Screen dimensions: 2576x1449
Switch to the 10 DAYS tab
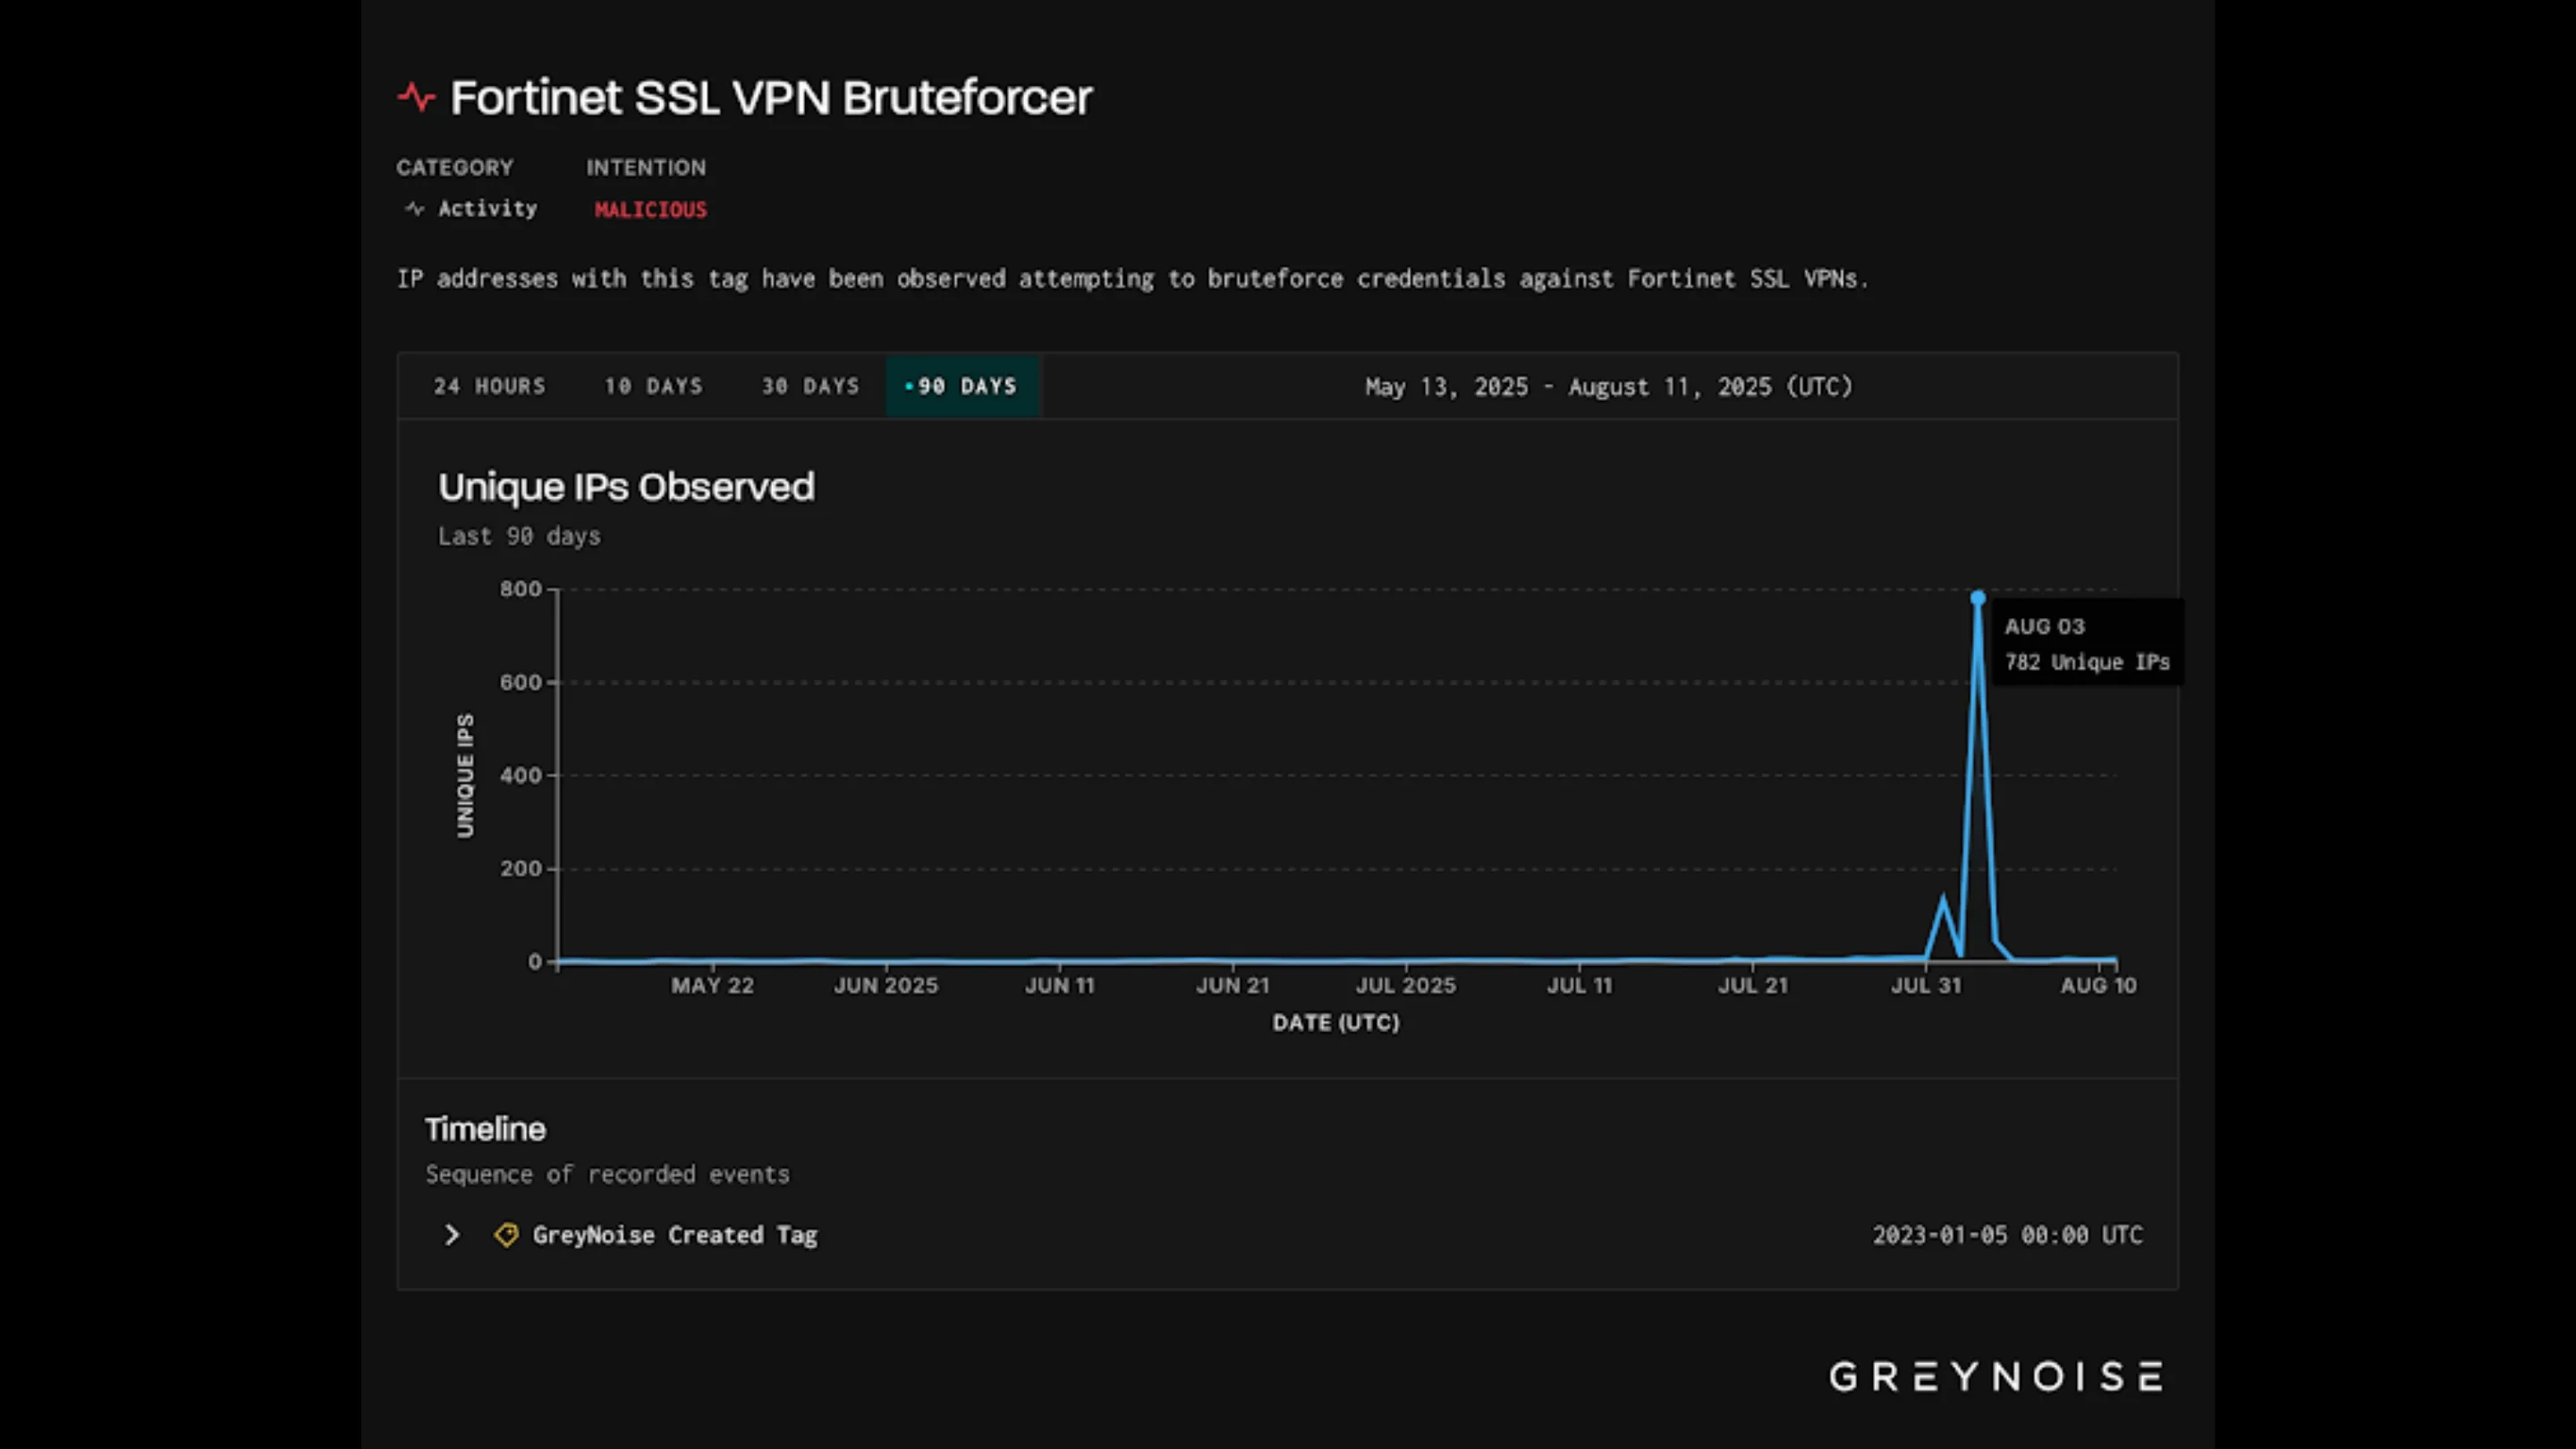coord(654,386)
